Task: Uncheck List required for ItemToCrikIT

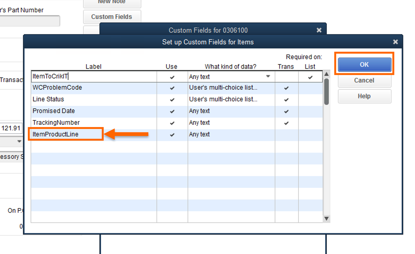Action: click(310, 77)
